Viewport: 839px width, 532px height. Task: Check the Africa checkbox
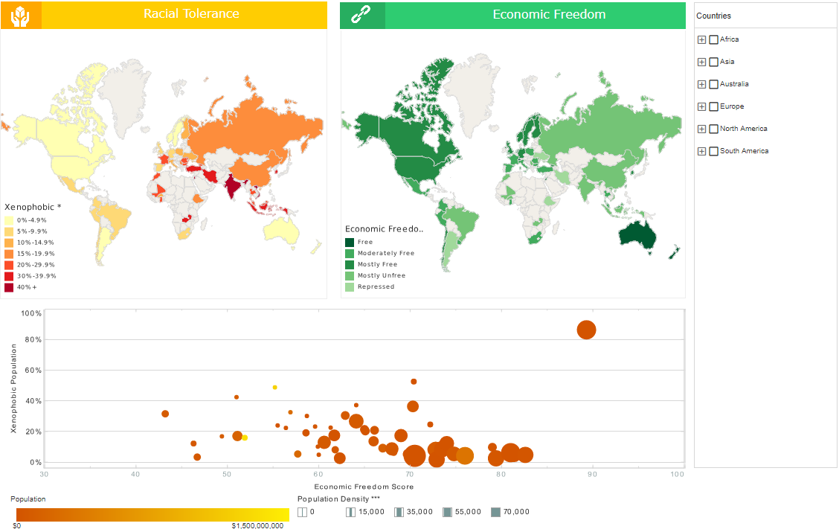tap(713, 39)
